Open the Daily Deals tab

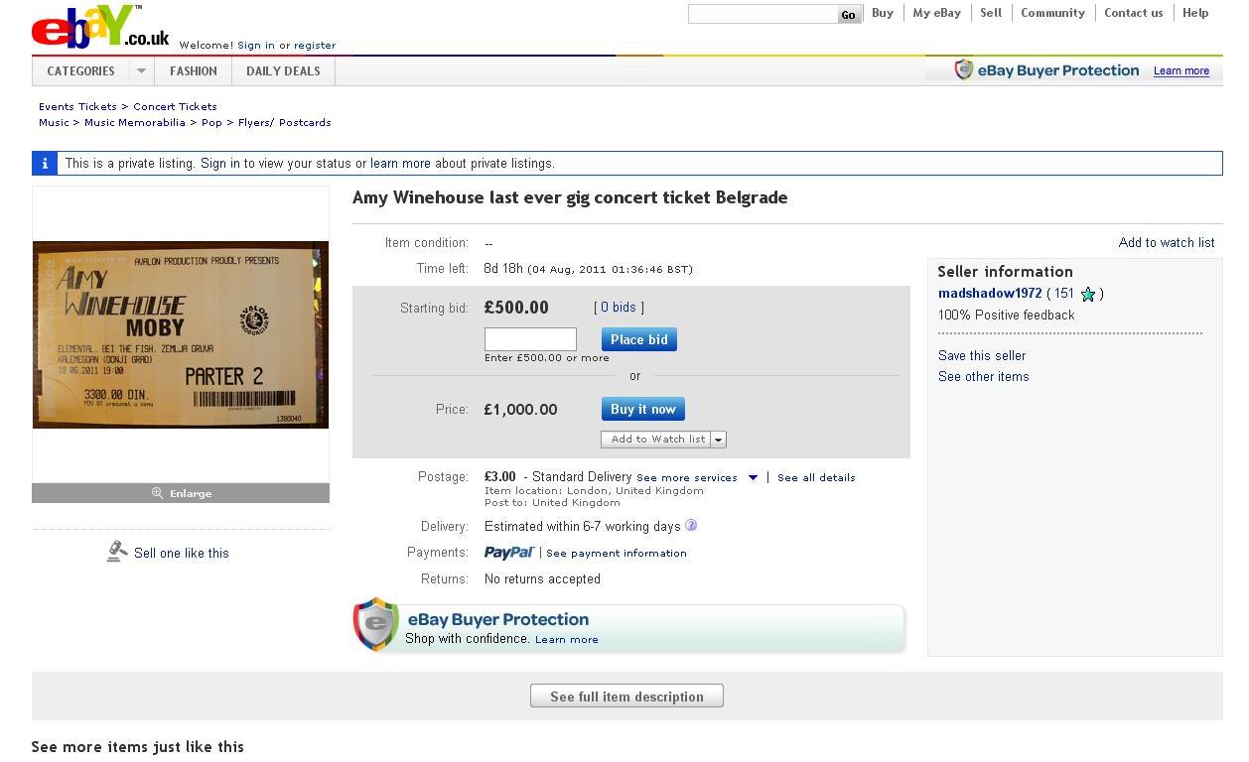[x=283, y=71]
